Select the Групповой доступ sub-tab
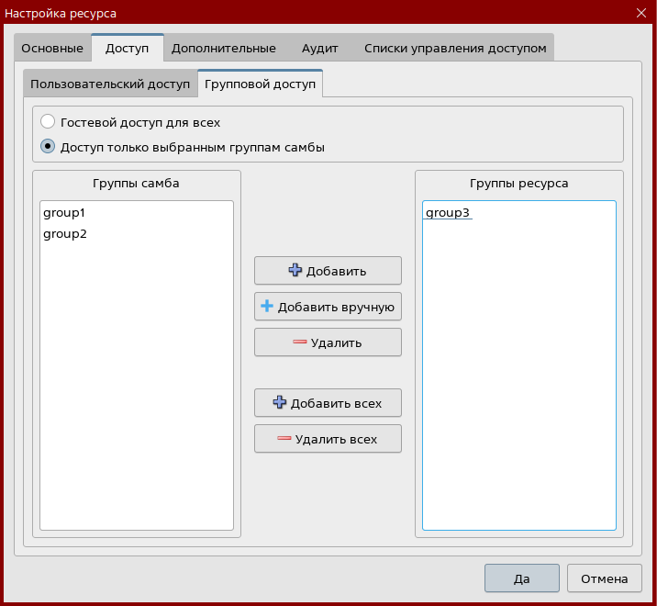The width and height of the screenshot is (657, 606). pos(260,84)
